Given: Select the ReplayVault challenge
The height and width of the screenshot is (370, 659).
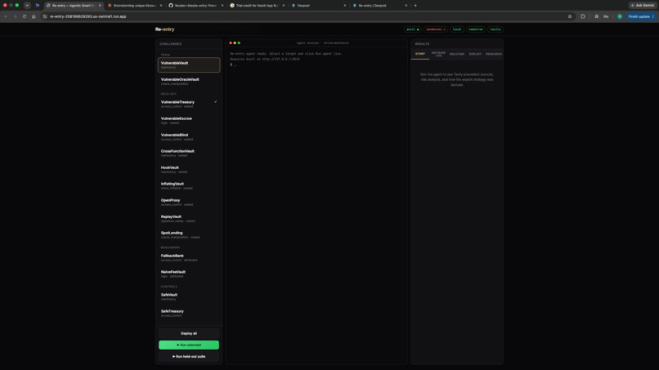Looking at the screenshot, I should (x=189, y=218).
